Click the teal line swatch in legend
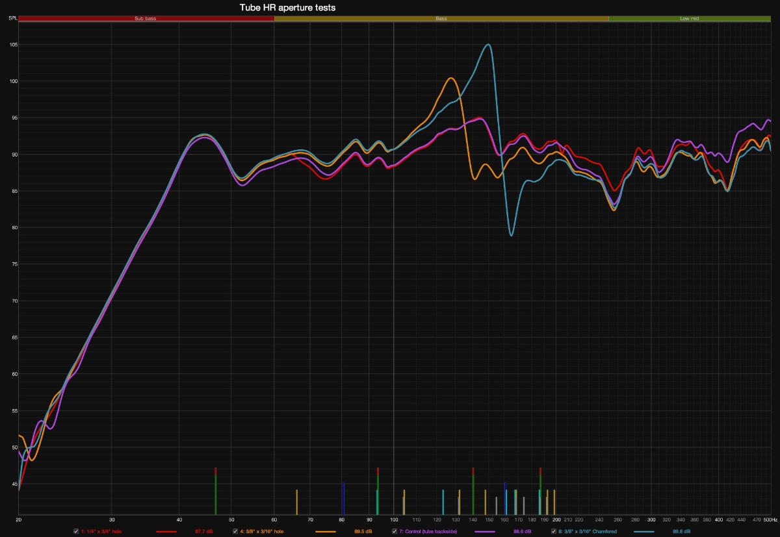Image resolution: width=780 pixels, height=537 pixels. click(643, 531)
